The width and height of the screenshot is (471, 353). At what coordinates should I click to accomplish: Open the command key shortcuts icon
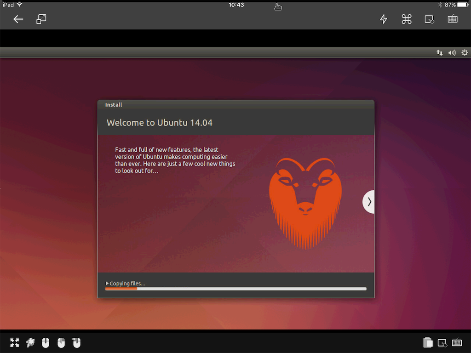pos(407,19)
